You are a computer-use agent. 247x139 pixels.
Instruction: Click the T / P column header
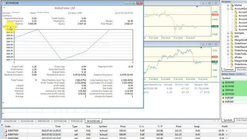[x=160, y=126]
